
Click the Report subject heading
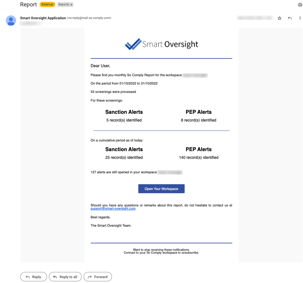pyautogui.click(x=28, y=5)
